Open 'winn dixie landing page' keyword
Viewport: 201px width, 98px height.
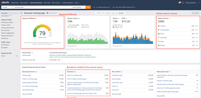(30, 86)
